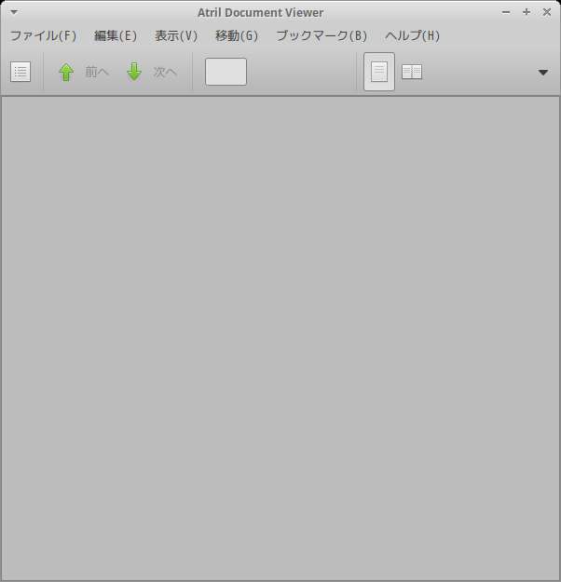Open the 表示(V) menu
Viewport: 561px width, 582px height.
tap(176, 35)
